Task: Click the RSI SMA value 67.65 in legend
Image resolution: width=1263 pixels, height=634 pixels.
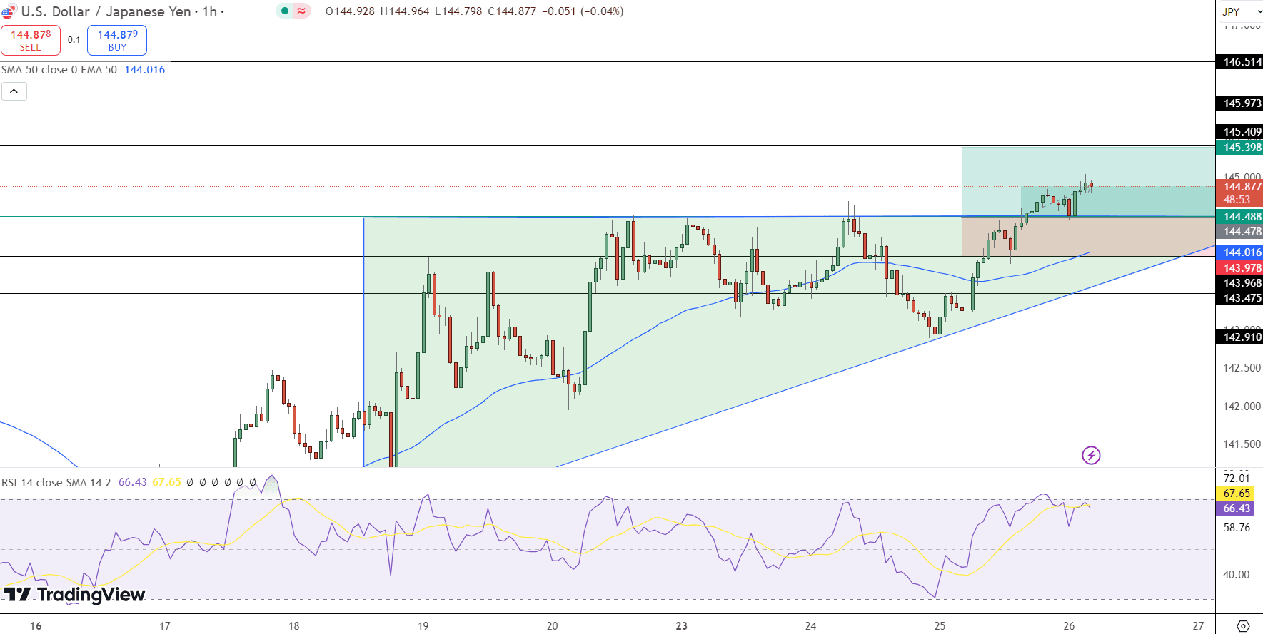Action: (x=166, y=483)
